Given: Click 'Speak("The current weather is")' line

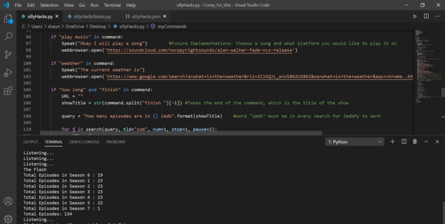Looking at the screenshot, I should [103, 69].
